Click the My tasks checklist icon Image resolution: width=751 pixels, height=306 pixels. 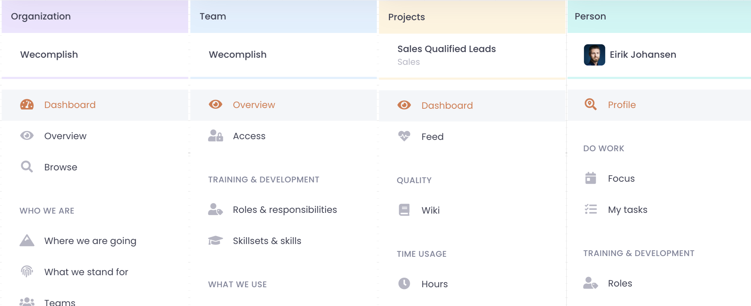point(591,209)
